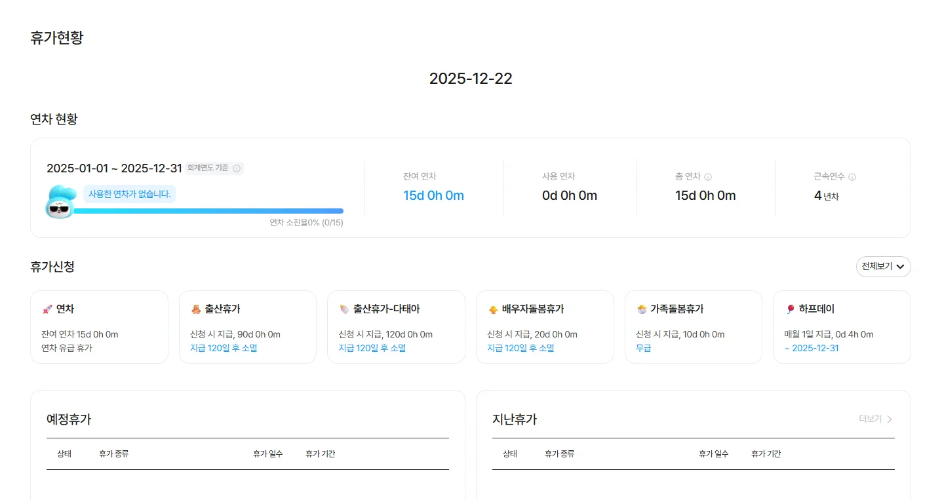Image resolution: width=942 pixels, height=500 pixels.
Task: Click the 연차 소진율 progress bar
Action: coord(210,210)
